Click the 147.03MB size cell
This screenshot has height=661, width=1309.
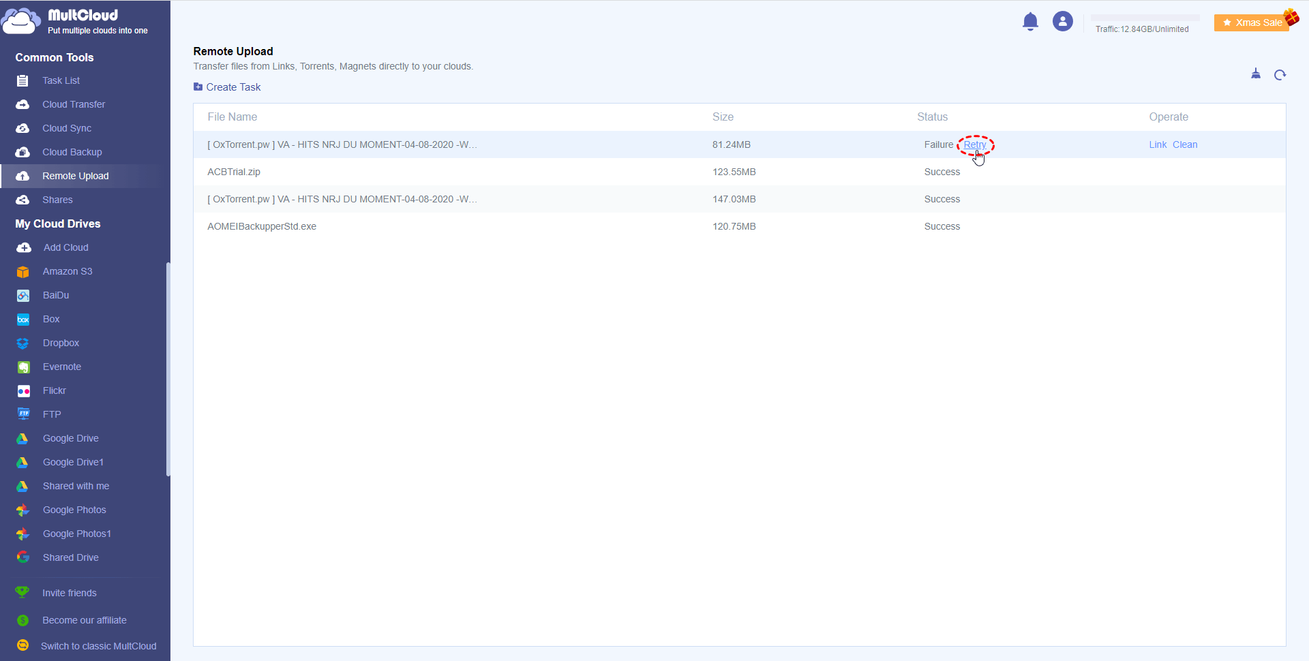click(734, 199)
